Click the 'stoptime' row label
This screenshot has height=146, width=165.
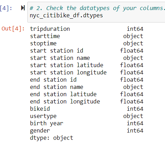[43, 44]
